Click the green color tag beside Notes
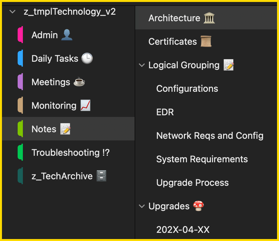Viewport: 279px width, 241px height. coord(20,129)
